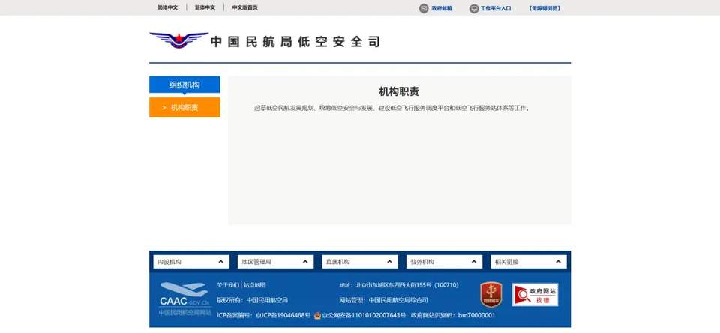Click the 工作平台入口 round icon
Image resolution: width=720 pixels, height=333 pixels.
click(474, 8)
